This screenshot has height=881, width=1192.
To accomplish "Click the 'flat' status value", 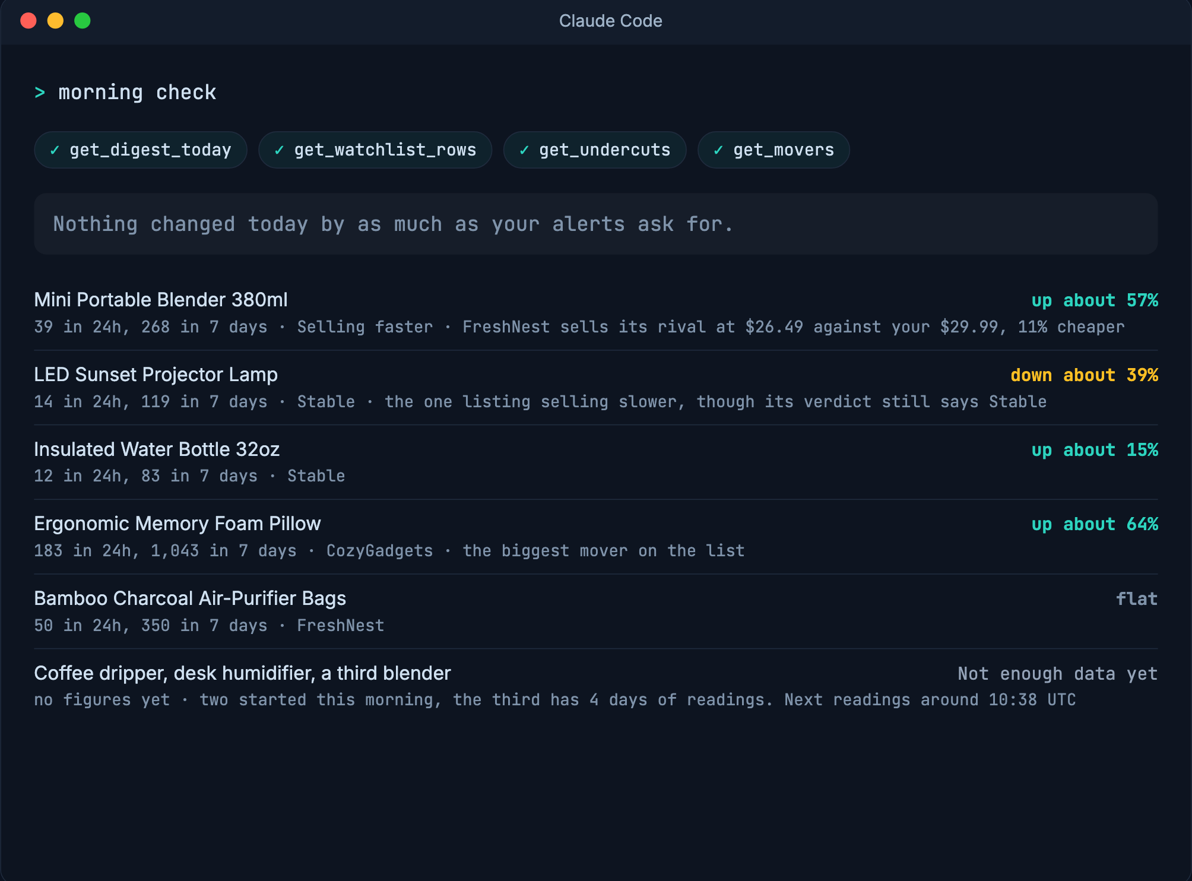I will [x=1137, y=599].
